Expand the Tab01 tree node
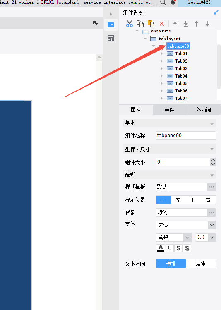The height and width of the screenshot is (310, 221). coord(162,53)
